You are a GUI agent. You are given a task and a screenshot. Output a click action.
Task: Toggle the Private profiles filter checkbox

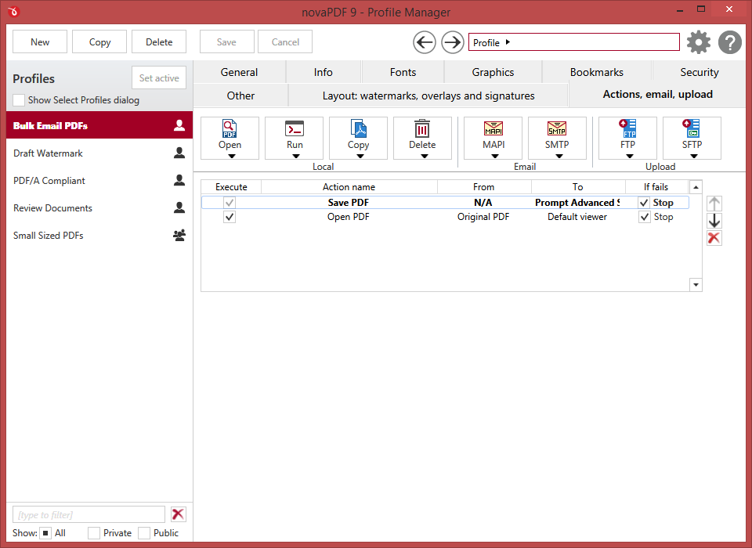(x=94, y=533)
